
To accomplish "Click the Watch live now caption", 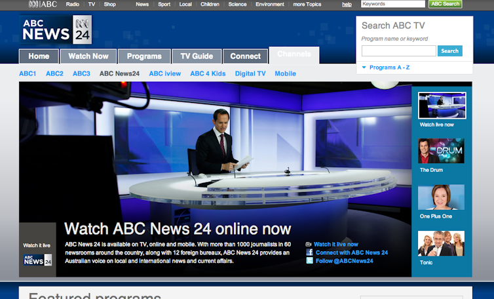I will [x=436, y=125].
